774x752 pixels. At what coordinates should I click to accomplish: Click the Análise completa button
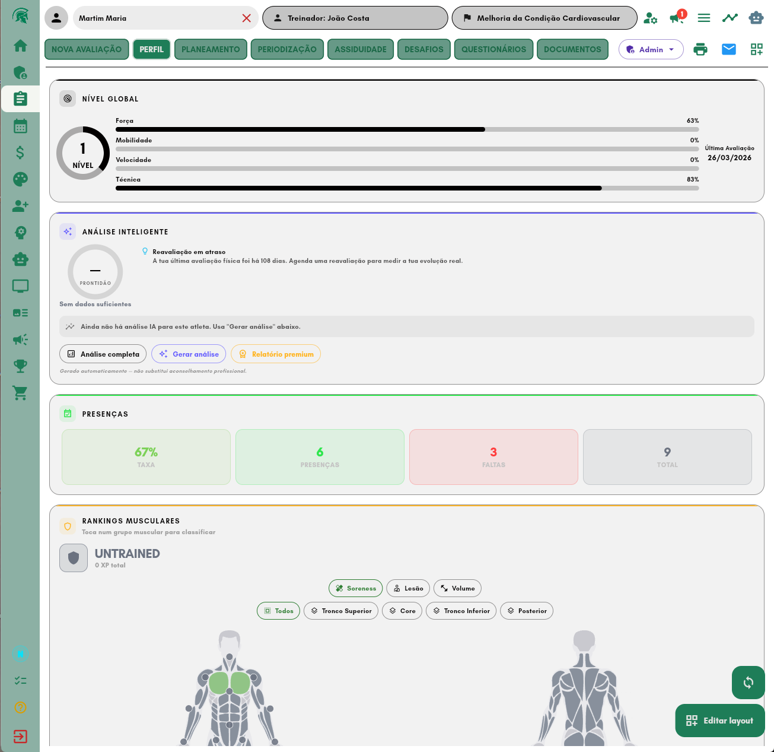tap(103, 354)
